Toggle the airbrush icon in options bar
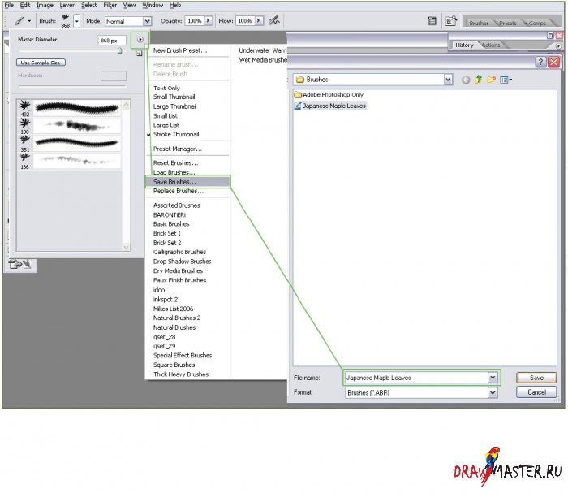The height and width of the screenshot is (493, 568). coord(274,20)
